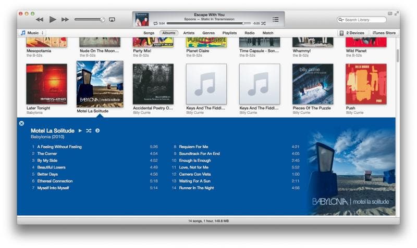Click the Party Mix! album title

point(142,50)
